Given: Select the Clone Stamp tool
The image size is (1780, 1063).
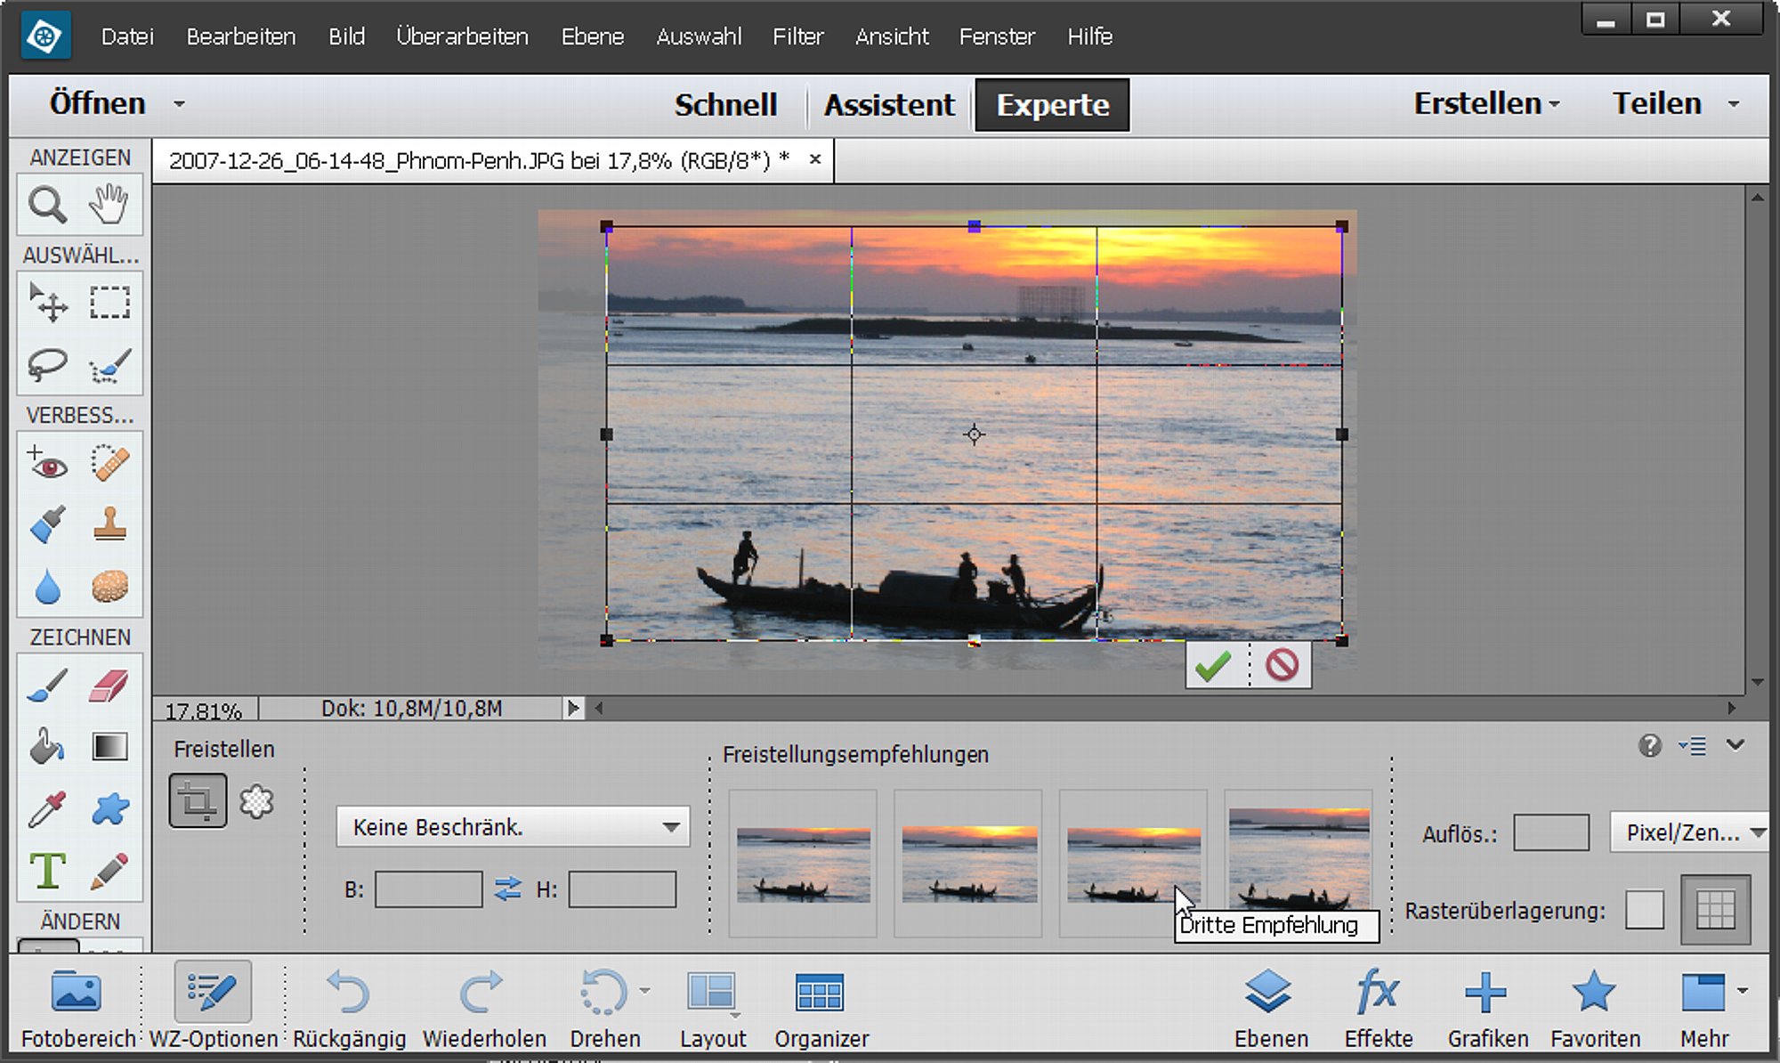Looking at the screenshot, I should (109, 524).
